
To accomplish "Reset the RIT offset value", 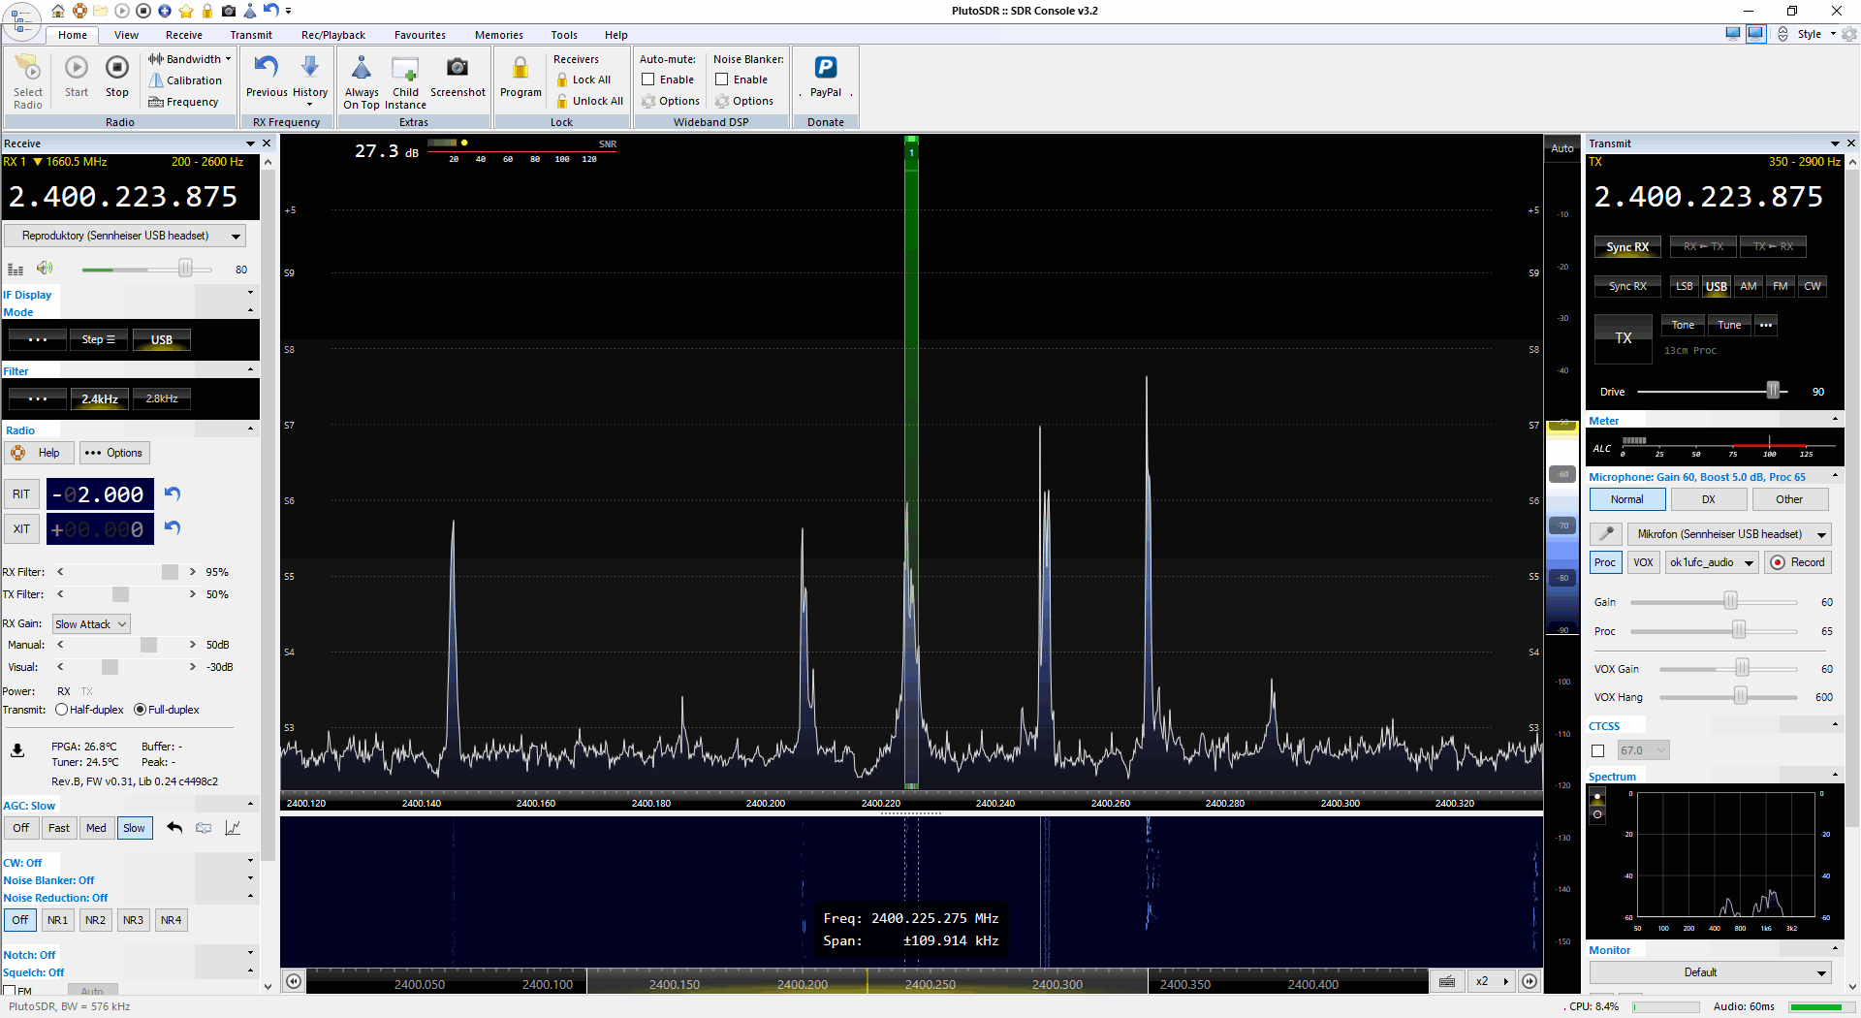I will coord(173,493).
